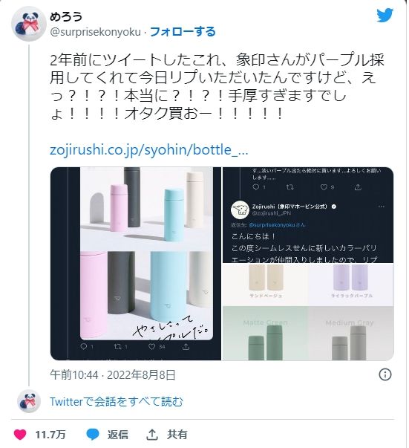Open the tweet timestamp 午前10:44 2022年8月8日

pos(112,374)
